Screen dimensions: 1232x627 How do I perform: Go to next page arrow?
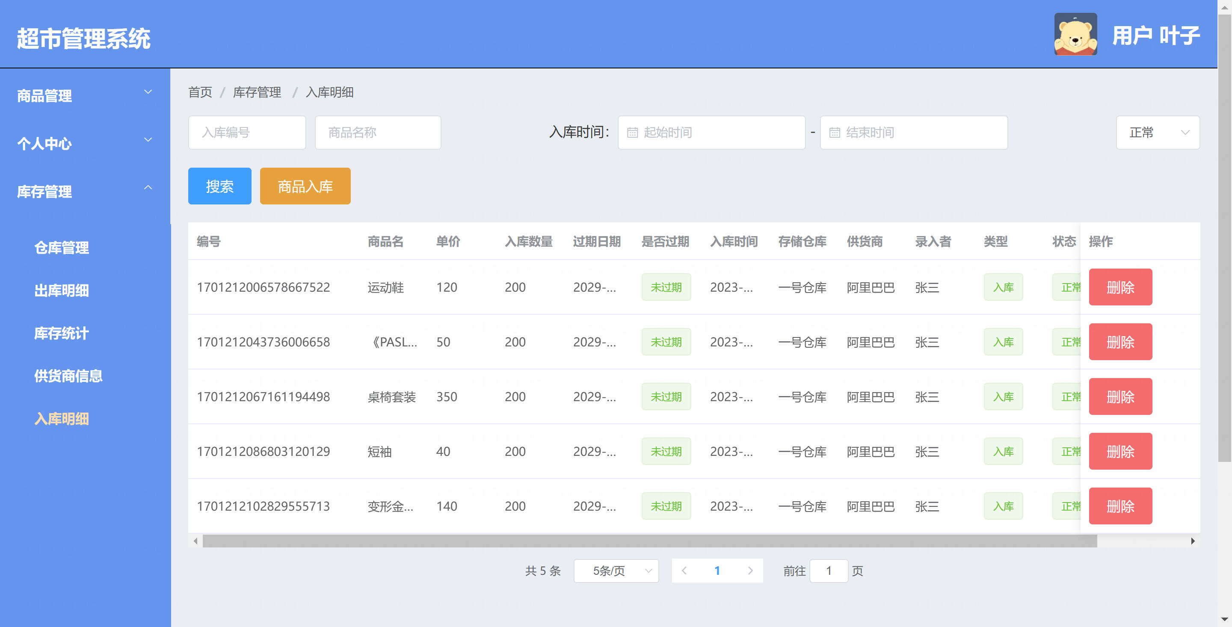(750, 570)
